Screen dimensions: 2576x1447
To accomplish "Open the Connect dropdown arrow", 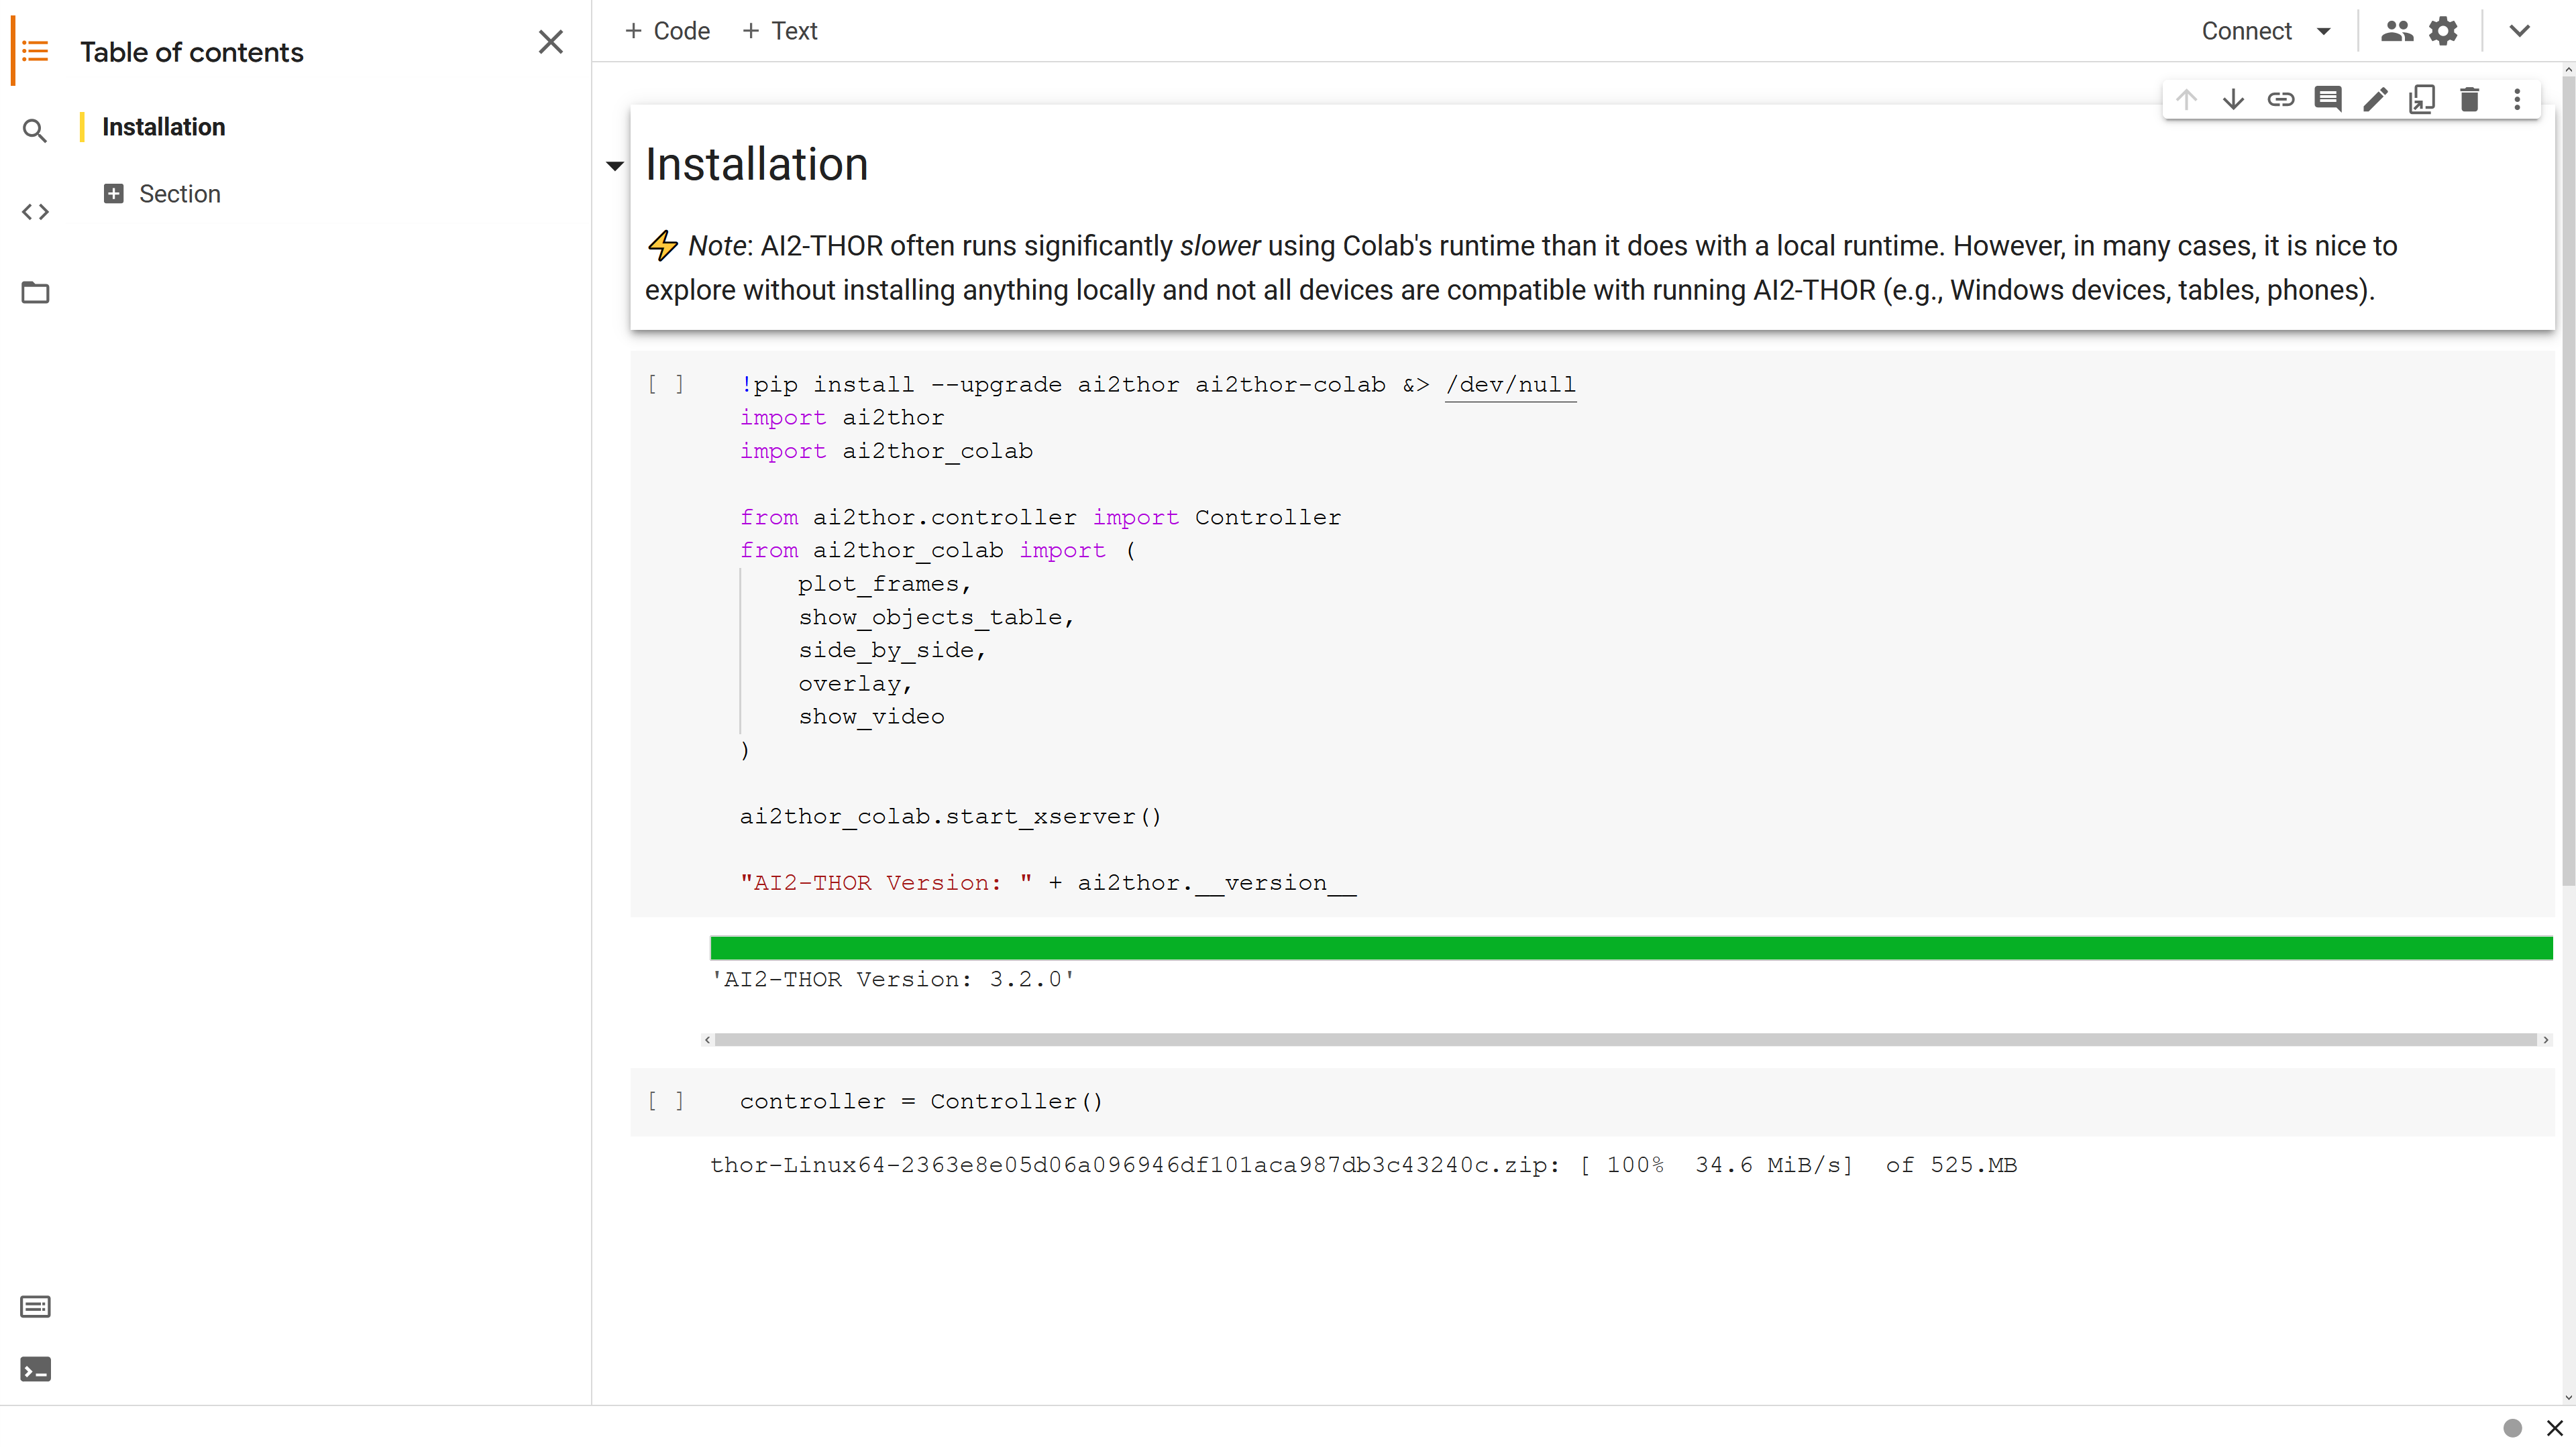I will click(2324, 31).
